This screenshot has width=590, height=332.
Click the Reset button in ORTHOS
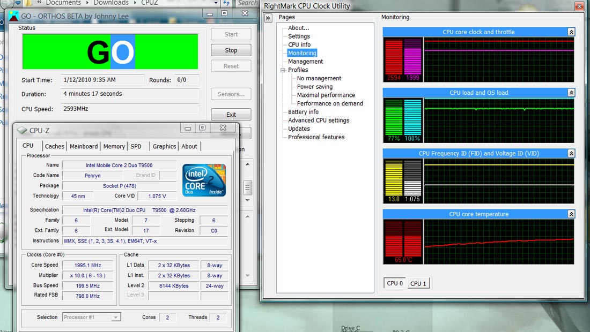click(231, 66)
